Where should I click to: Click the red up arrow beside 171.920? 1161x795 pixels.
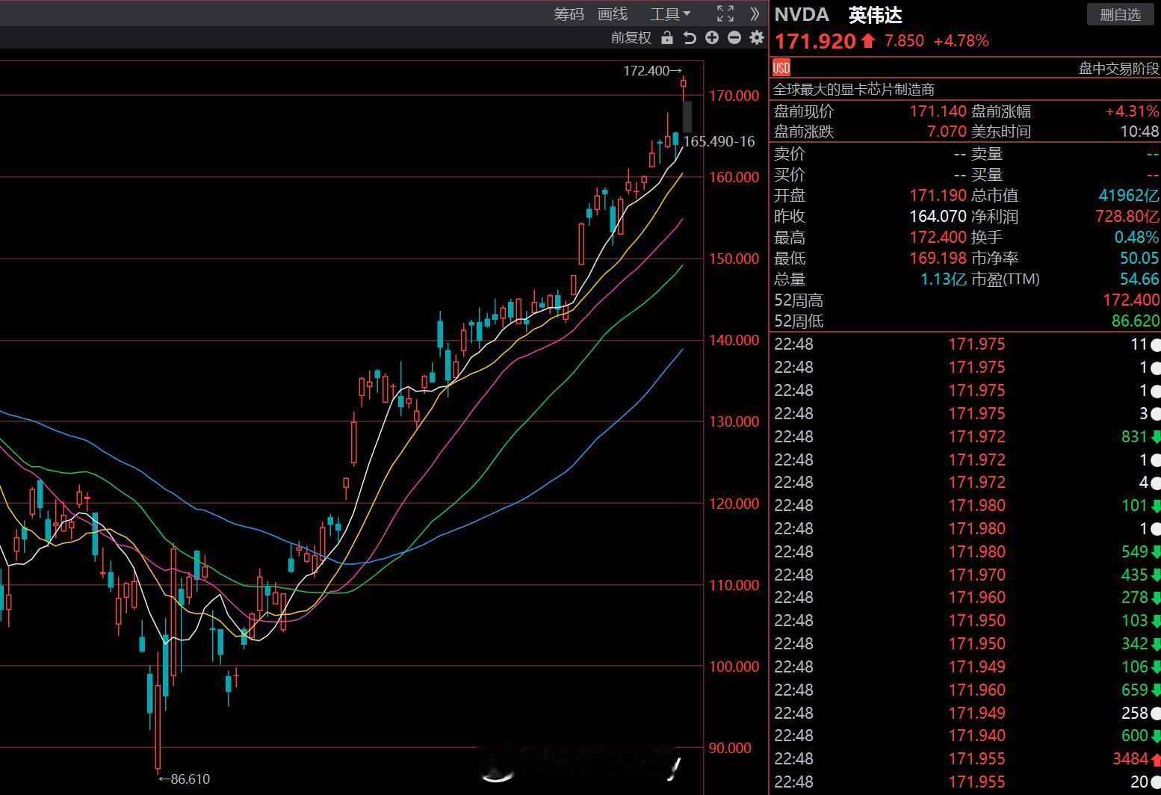click(x=867, y=40)
